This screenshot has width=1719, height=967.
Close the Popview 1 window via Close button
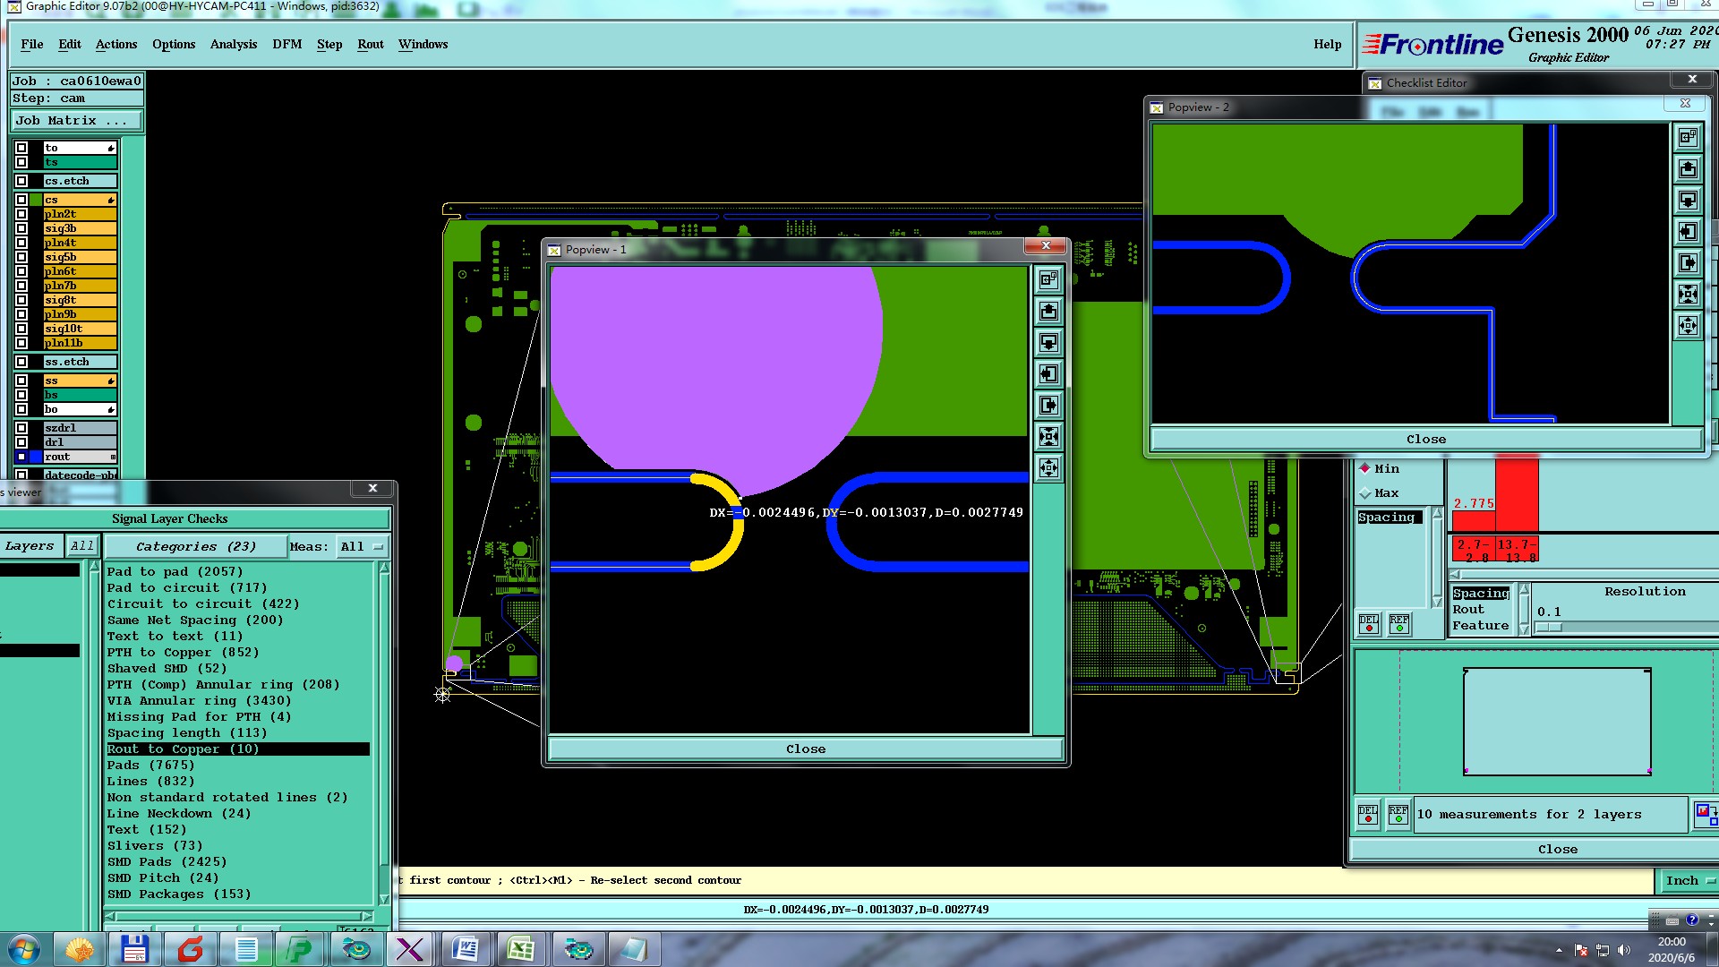pyautogui.click(x=805, y=749)
